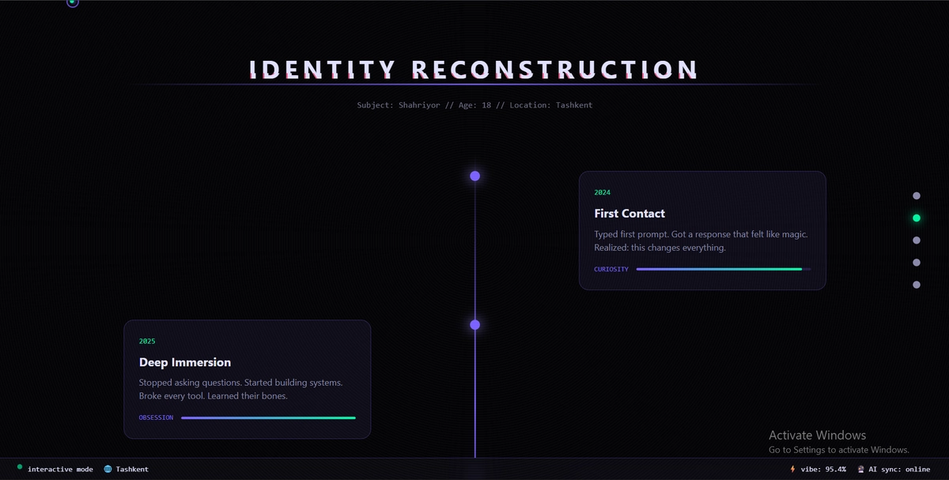Click the robot AI sync icon
The width and height of the screenshot is (949, 480).
click(860, 469)
